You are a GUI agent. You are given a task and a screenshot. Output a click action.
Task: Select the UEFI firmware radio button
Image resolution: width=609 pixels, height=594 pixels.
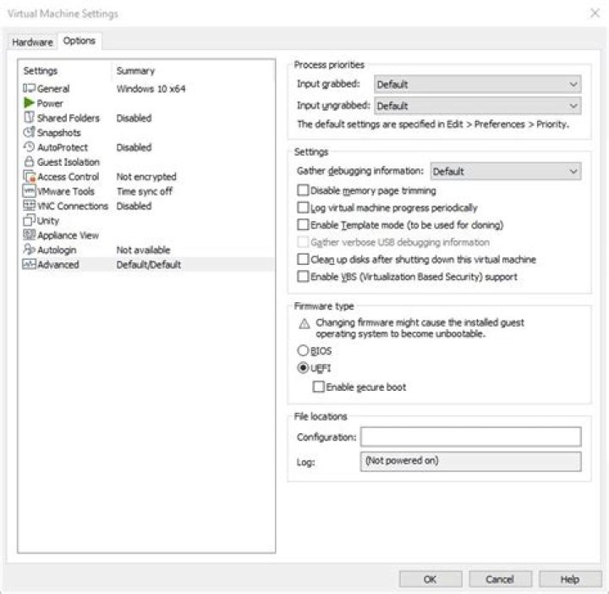303,367
